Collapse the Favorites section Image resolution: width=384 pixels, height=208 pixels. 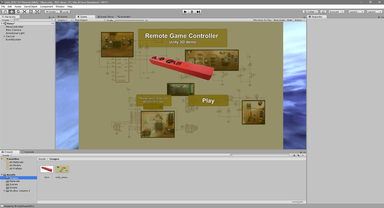2,159
